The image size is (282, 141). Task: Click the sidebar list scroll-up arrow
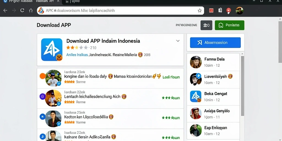click(242, 54)
